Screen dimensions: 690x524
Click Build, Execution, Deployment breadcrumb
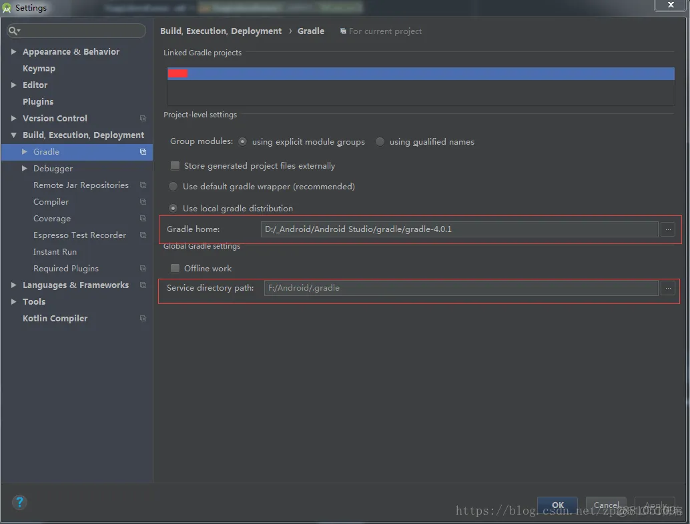point(221,31)
